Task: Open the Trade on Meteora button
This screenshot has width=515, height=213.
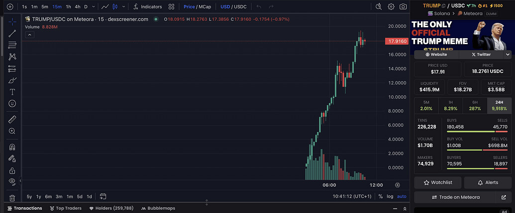Action: [455, 197]
